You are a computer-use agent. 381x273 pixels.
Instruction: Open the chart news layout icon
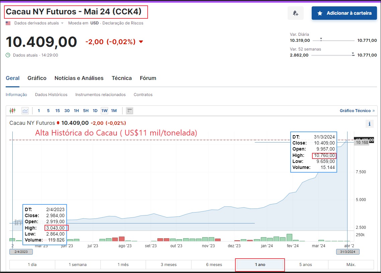(130, 111)
